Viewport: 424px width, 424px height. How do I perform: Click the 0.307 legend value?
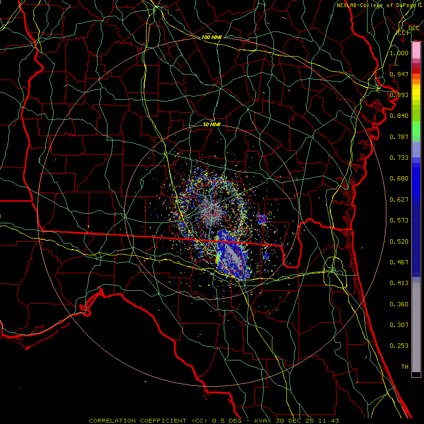(x=399, y=325)
